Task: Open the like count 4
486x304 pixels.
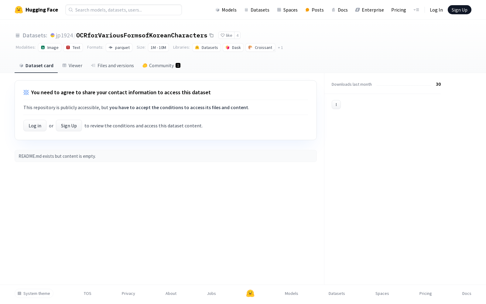Action: (x=238, y=35)
